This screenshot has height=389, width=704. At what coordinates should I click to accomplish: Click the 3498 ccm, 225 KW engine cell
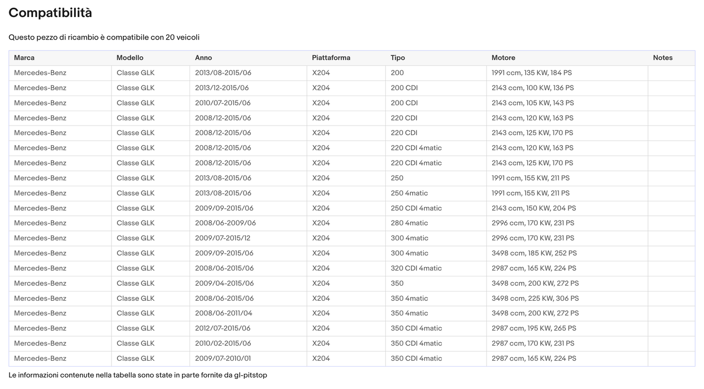tap(535, 298)
